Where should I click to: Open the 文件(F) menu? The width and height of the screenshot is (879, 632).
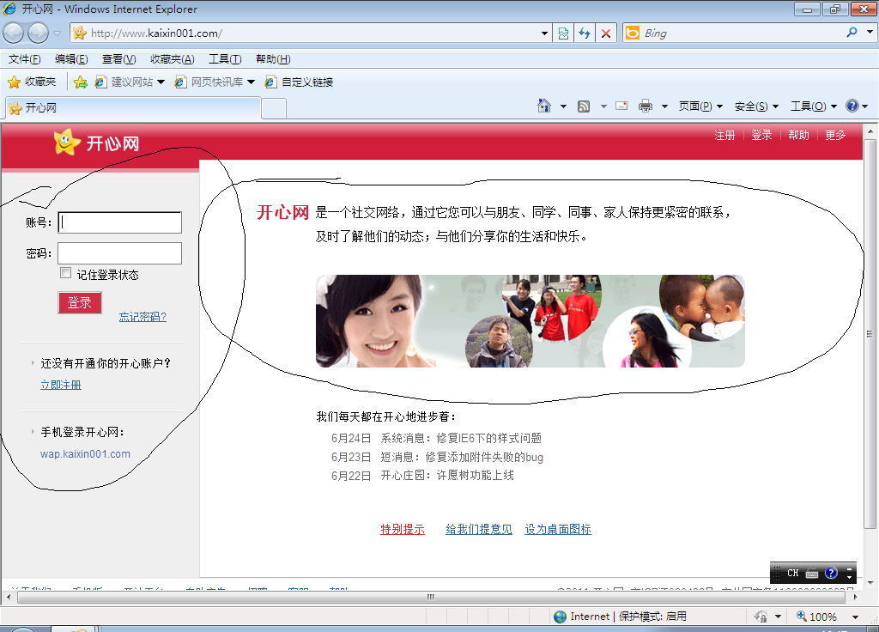coord(24,59)
